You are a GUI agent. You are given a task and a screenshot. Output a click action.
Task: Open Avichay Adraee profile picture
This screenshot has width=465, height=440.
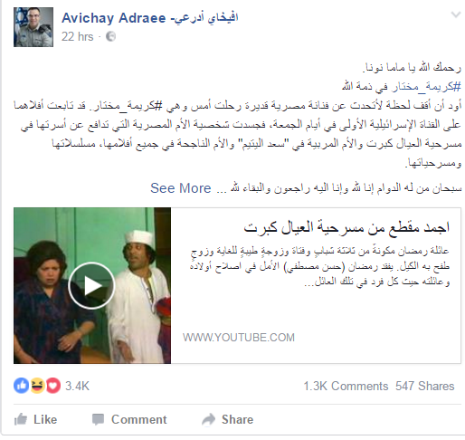tap(33, 27)
